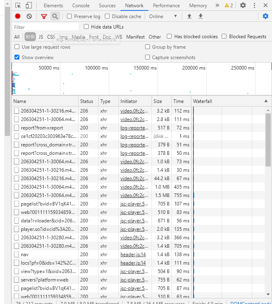Close the DevTools panel
This screenshot has height=304, width=272.
(266, 5)
